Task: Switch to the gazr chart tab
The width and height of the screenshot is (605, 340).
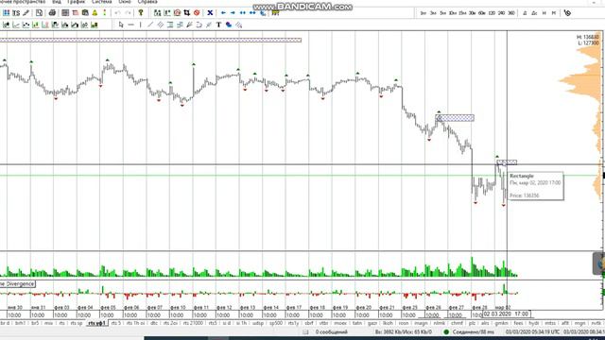Action: [x=372, y=323]
